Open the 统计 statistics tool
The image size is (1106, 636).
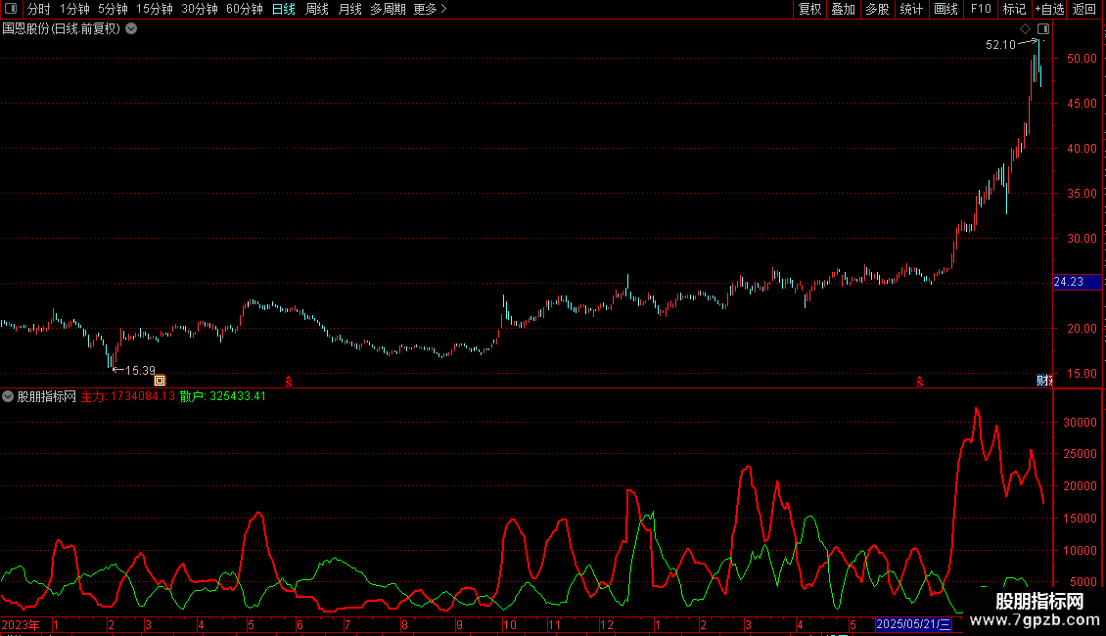point(911,9)
